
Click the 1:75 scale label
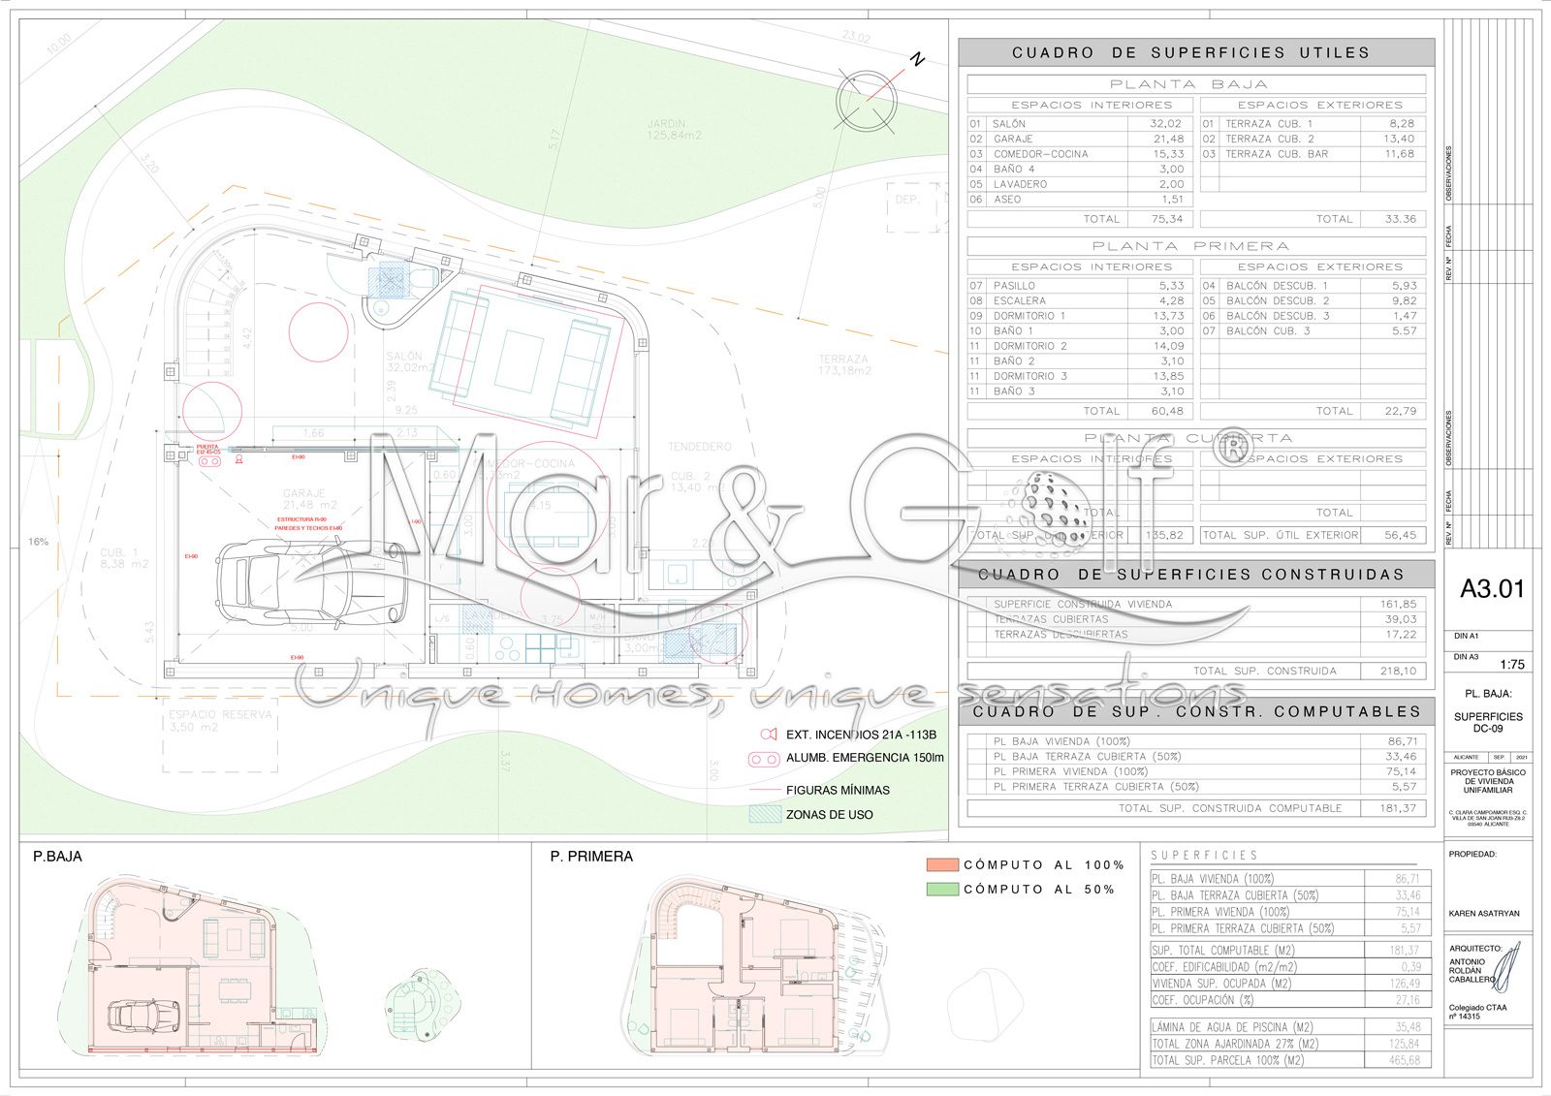click(x=1511, y=665)
